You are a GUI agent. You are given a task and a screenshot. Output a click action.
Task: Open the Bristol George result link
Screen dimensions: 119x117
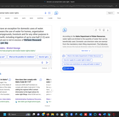click(x=10, y=48)
